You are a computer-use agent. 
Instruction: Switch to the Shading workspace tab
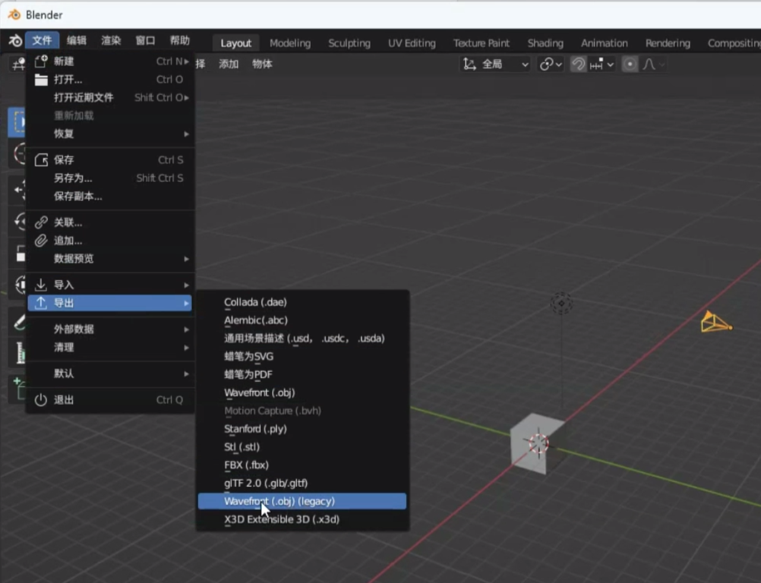[x=545, y=43]
